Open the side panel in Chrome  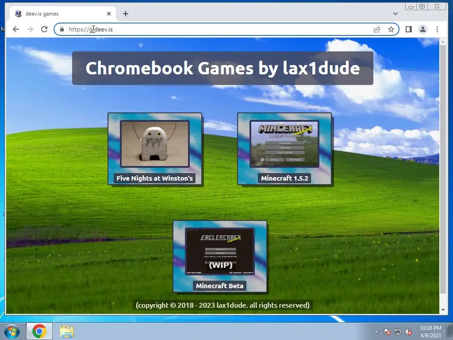408,29
